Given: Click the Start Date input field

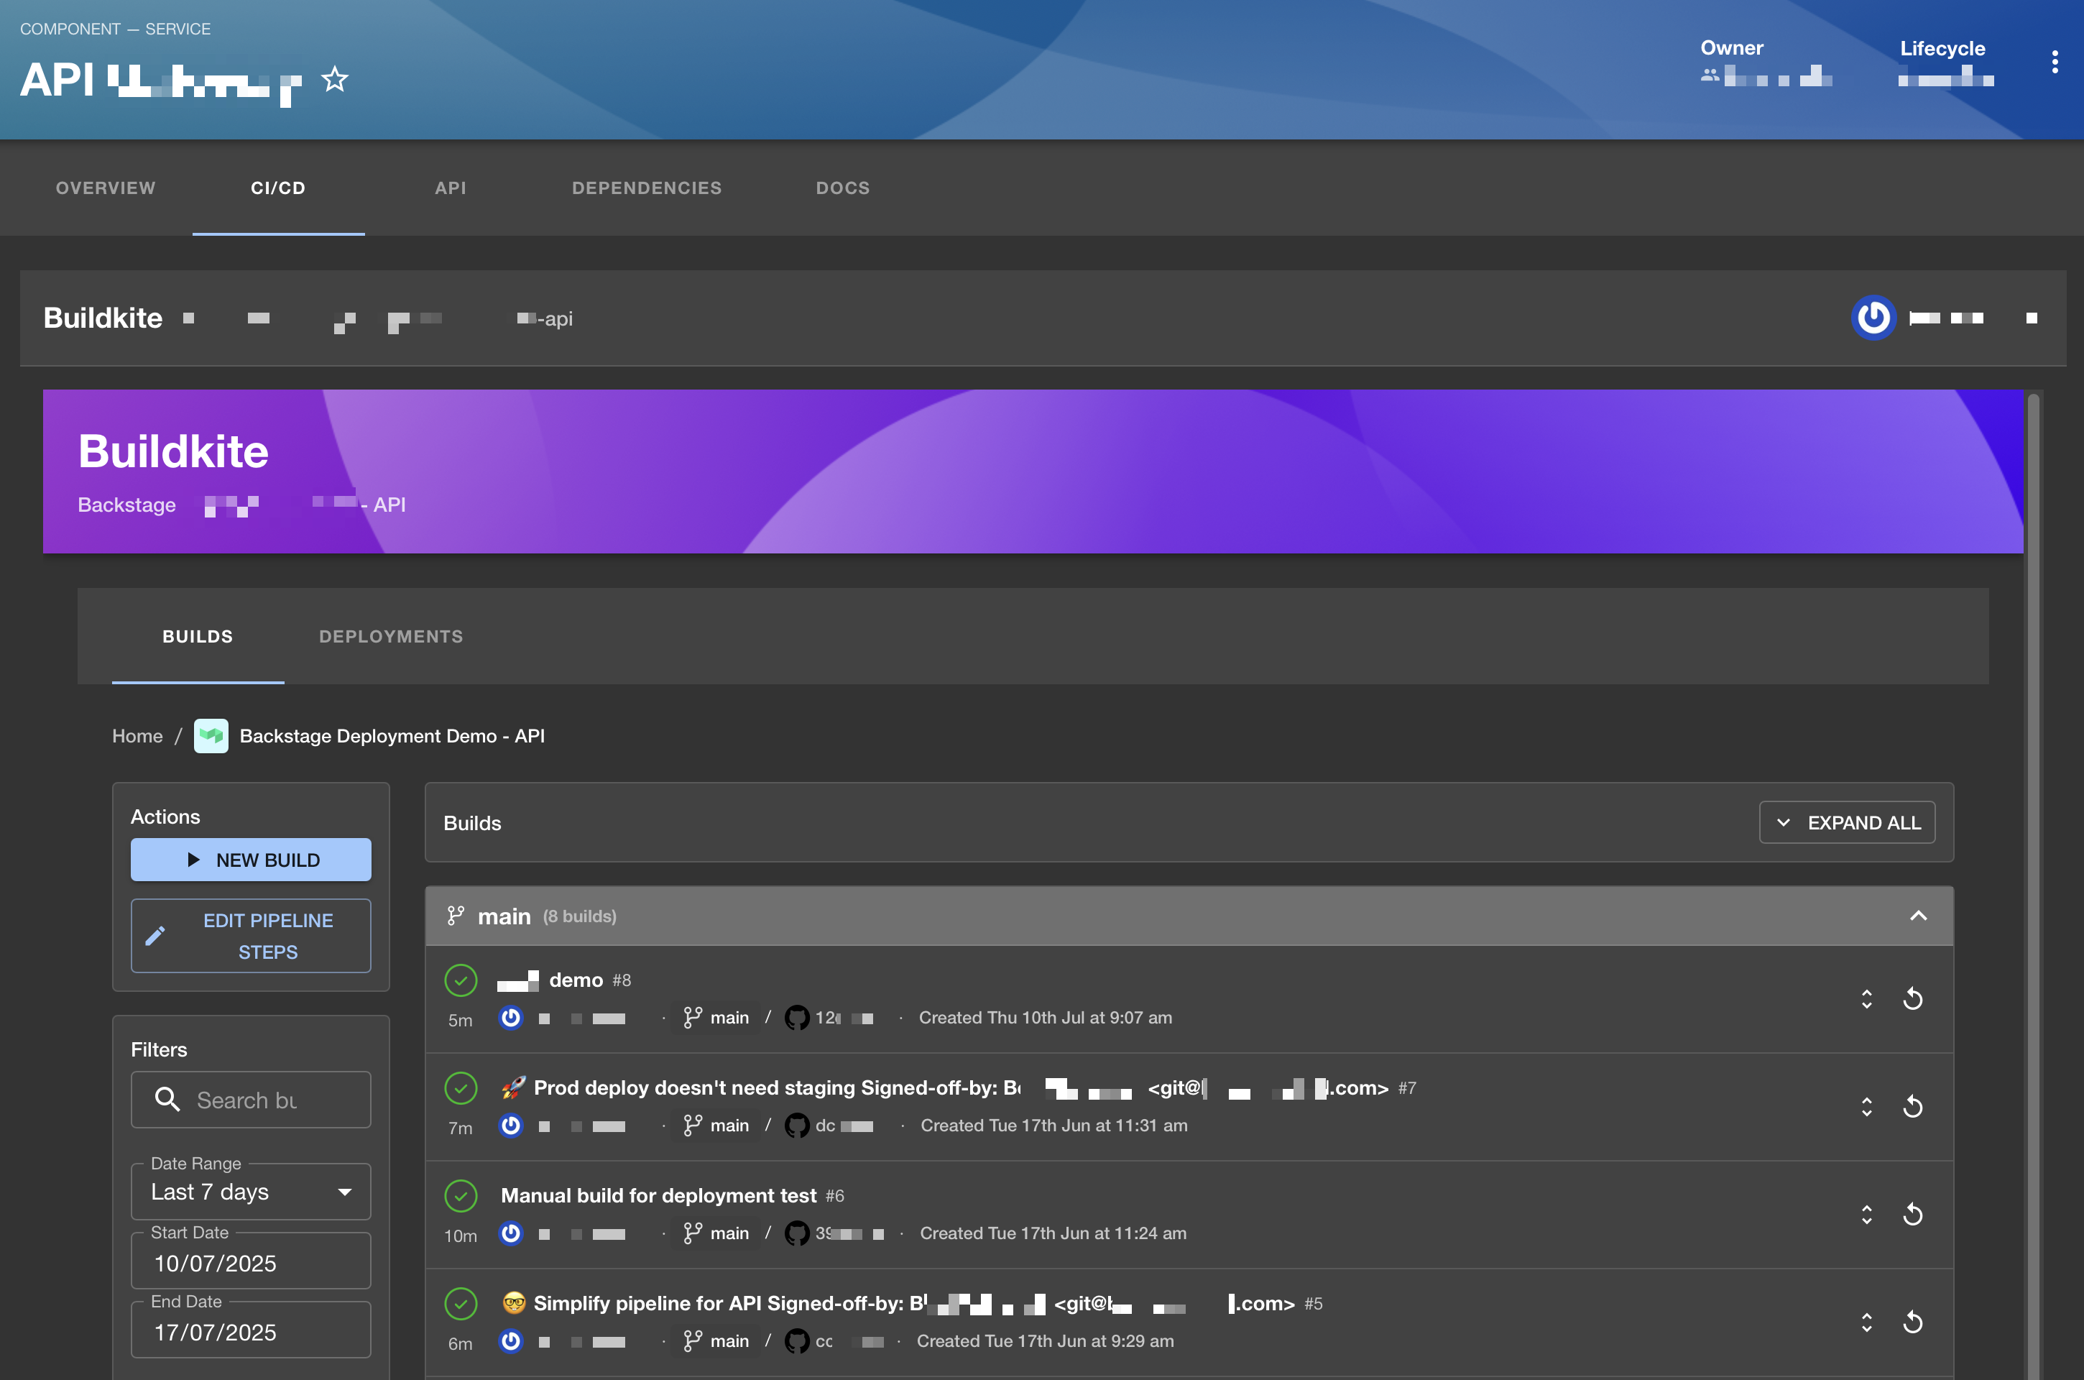Looking at the screenshot, I should [x=251, y=1262].
